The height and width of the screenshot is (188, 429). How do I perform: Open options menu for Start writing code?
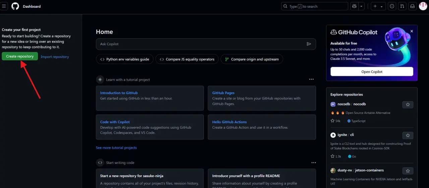(313, 163)
